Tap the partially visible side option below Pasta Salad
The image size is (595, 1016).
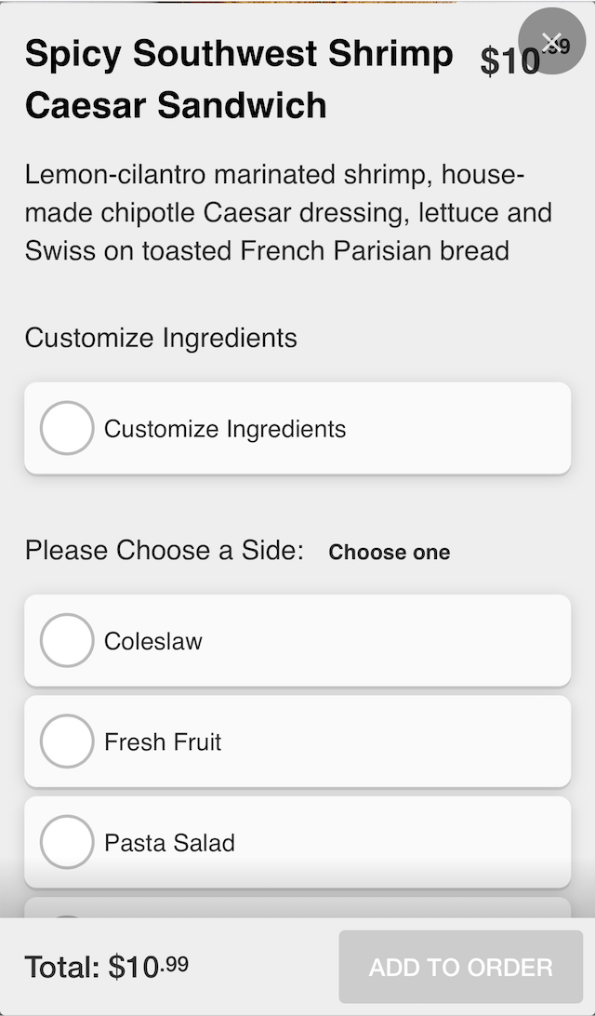pos(297,907)
